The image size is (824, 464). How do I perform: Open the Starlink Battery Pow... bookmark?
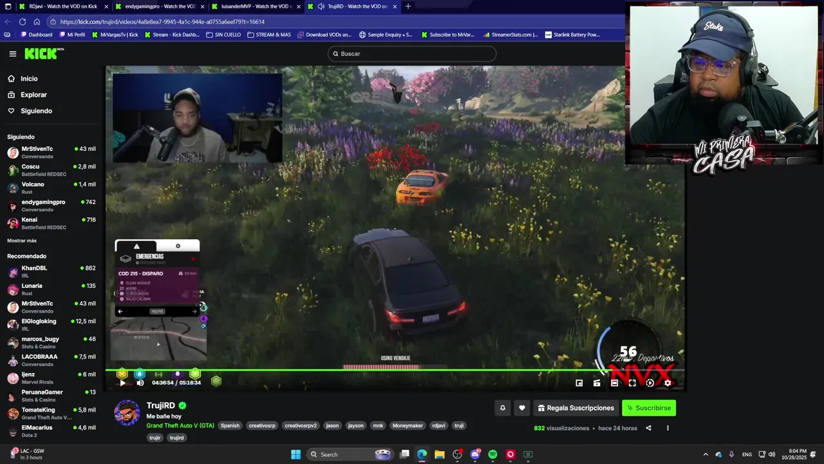point(572,35)
